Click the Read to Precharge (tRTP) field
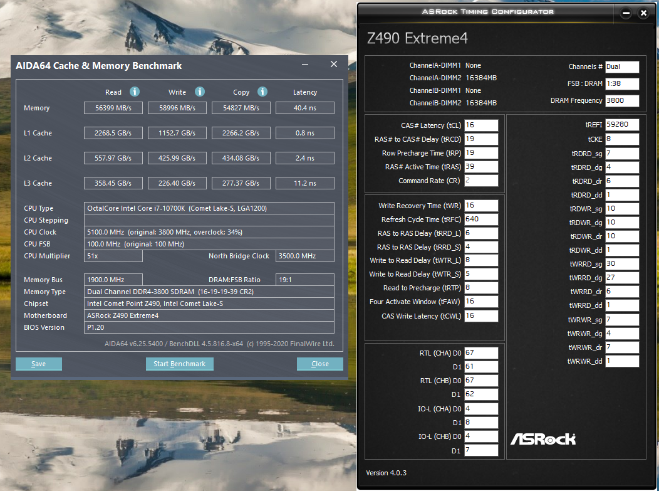 tap(481, 288)
